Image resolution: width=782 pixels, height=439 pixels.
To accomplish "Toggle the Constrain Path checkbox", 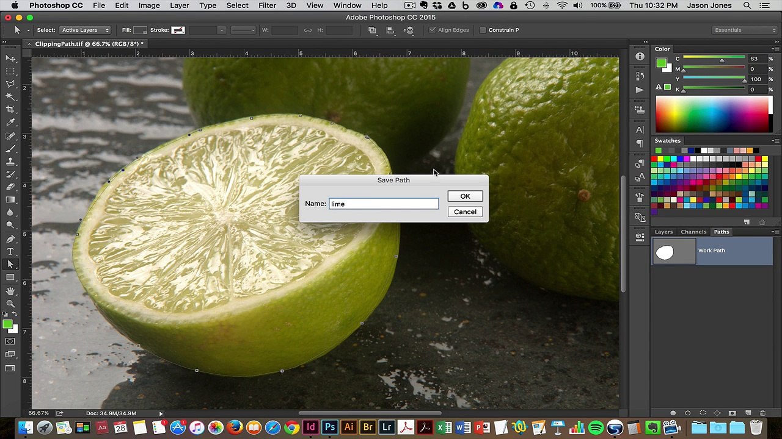I will tap(483, 30).
